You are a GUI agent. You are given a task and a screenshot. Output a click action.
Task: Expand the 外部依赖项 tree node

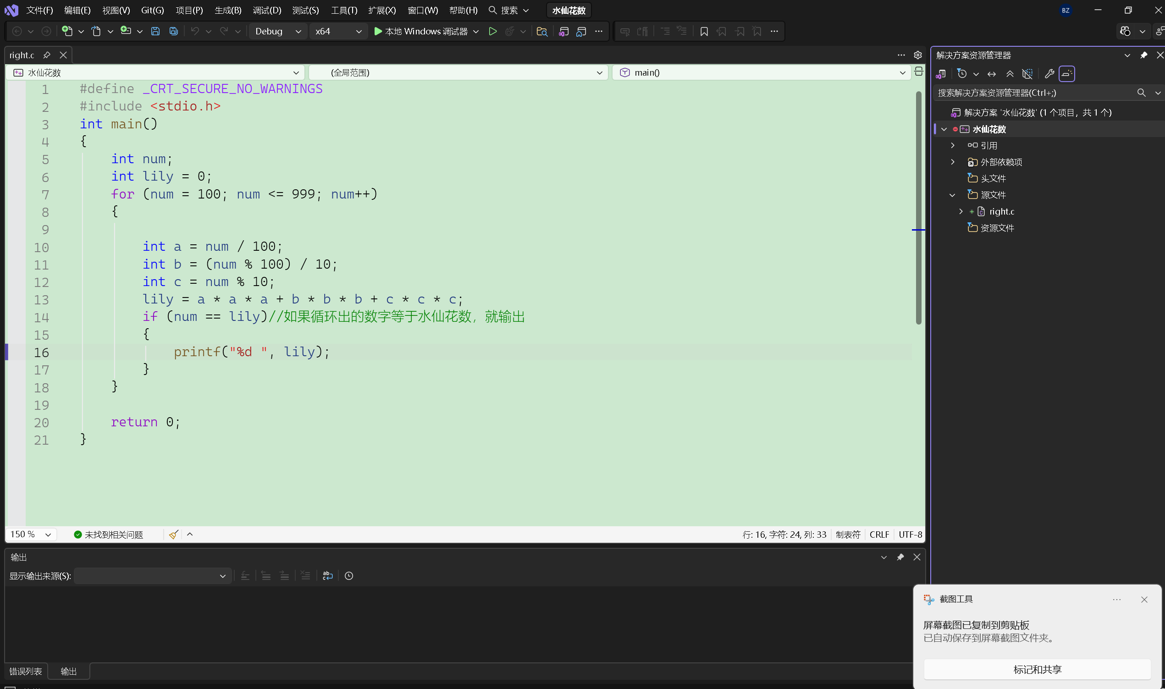pos(953,162)
